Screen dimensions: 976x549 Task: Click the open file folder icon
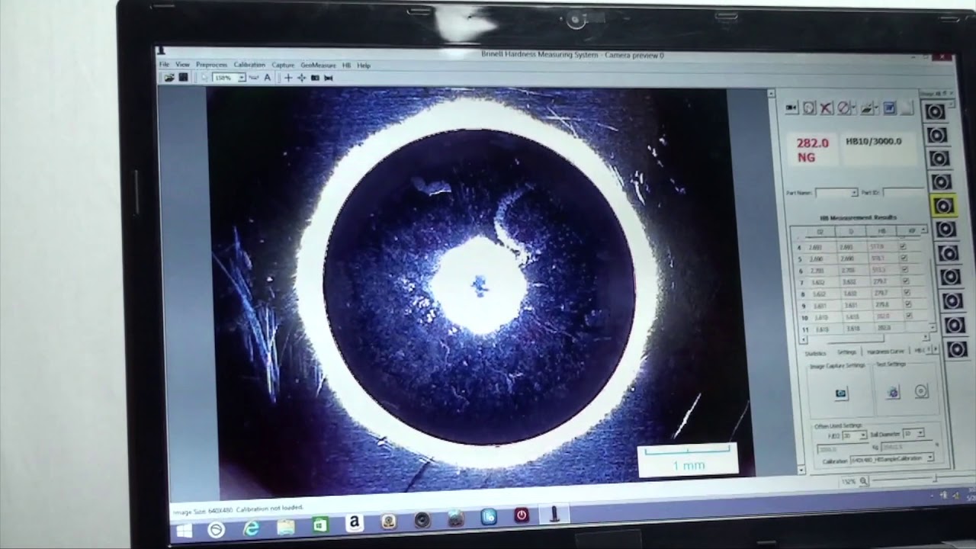(169, 77)
